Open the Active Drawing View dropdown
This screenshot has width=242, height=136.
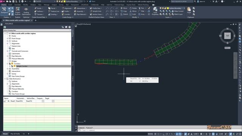point(37,30)
